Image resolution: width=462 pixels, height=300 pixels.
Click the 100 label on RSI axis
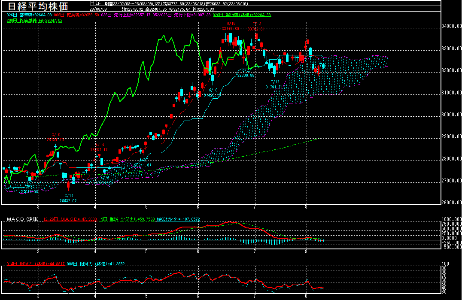(x=446, y=264)
